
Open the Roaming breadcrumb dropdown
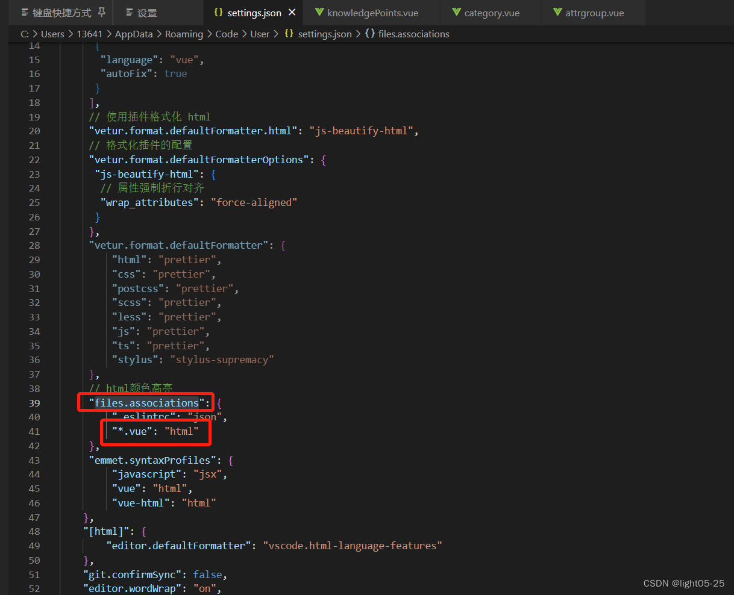click(184, 34)
